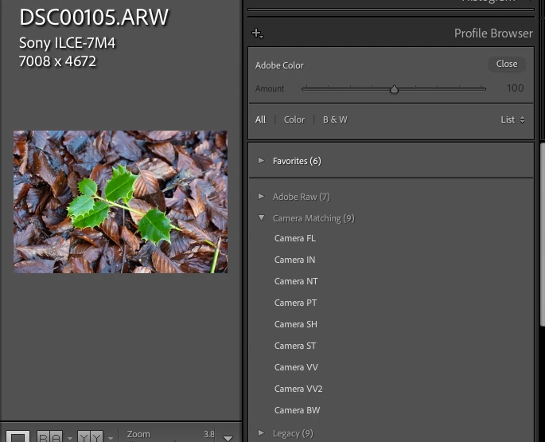
Task: Apply the Camera VV2 profile
Action: tap(298, 389)
